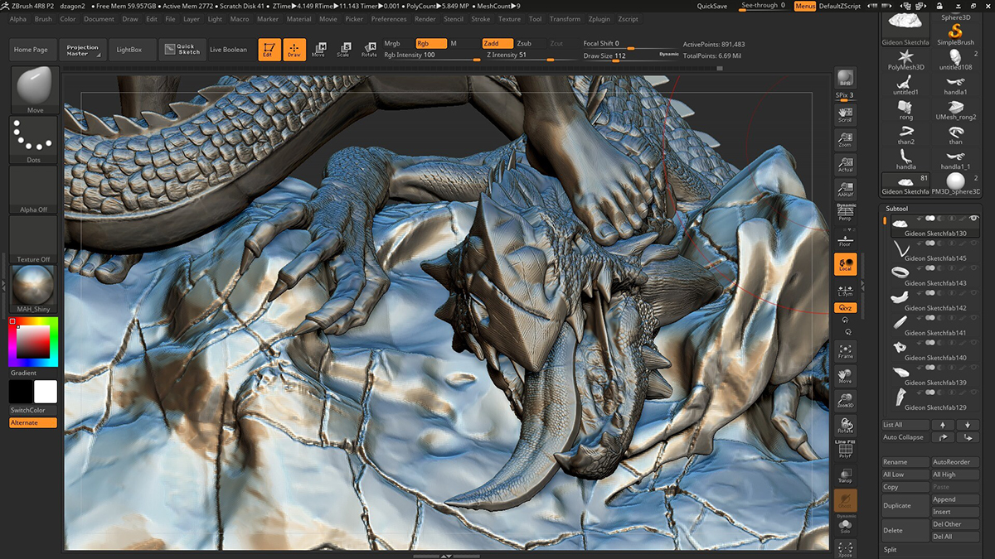
Task: Open the MAH_Shiny material picker
Action: (x=34, y=288)
